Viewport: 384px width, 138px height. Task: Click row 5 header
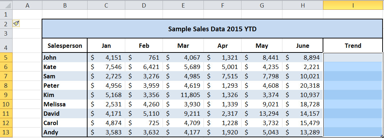click(6, 57)
